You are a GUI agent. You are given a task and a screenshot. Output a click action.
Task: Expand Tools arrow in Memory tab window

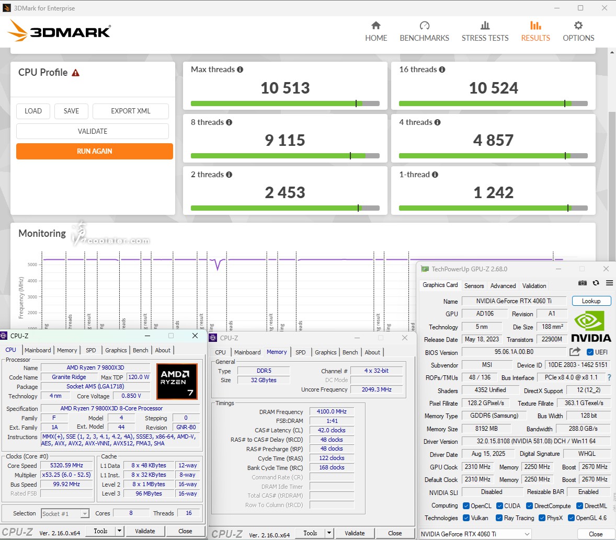(329, 533)
